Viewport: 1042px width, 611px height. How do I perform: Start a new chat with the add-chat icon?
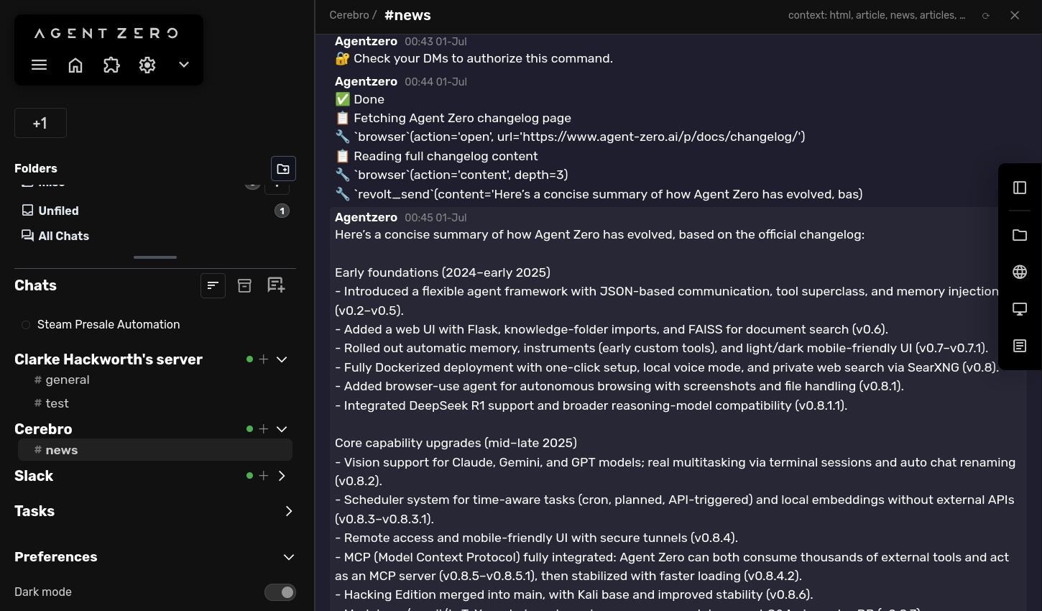coord(276,285)
